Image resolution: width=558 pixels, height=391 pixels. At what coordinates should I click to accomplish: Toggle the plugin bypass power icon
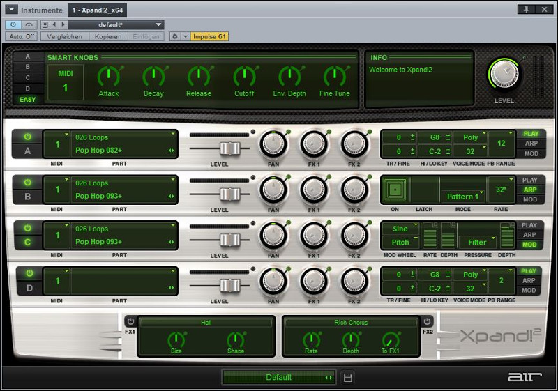click(x=13, y=25)
